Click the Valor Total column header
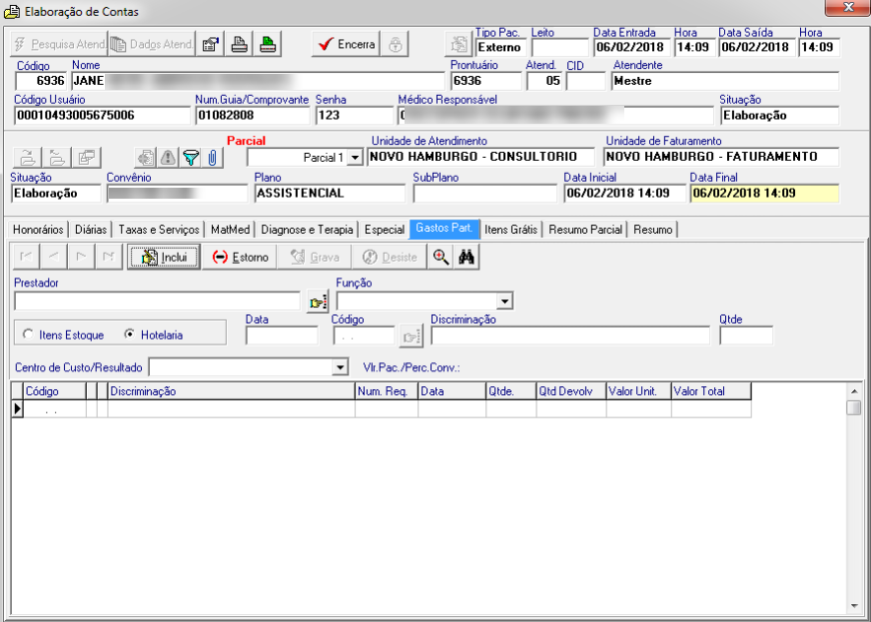The width and height of the screenshot is (871, 622). click(711, 391)
